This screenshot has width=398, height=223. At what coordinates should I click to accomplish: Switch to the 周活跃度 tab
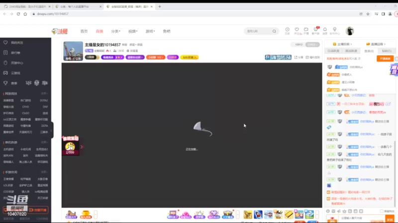[351, 51]
